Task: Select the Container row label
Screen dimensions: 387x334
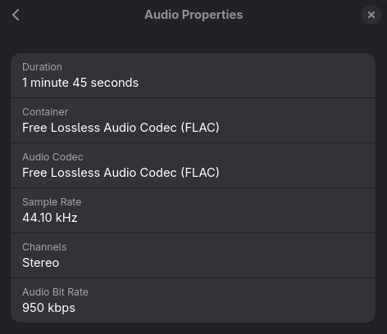Action: click(45, 112)
